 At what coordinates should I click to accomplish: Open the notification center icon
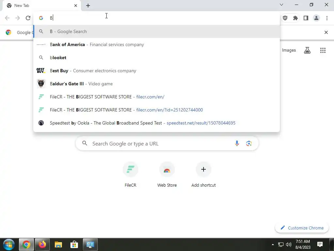click(x=320, y=244)
